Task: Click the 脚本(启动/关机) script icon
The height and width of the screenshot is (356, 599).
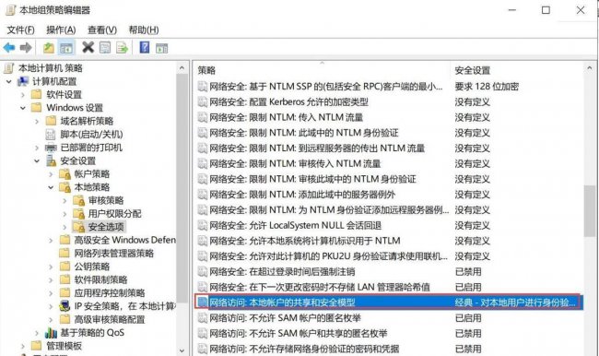Action: pos(51,135)
